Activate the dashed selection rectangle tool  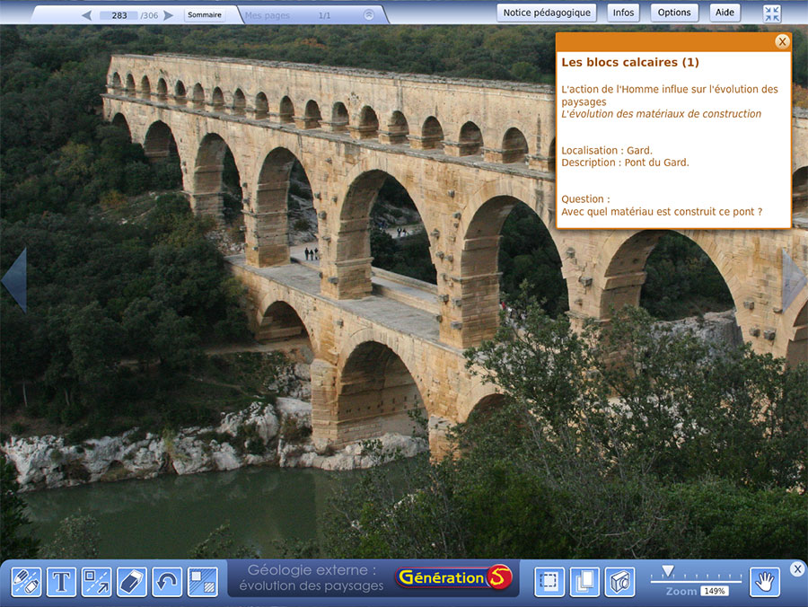(x=549, y=582)
